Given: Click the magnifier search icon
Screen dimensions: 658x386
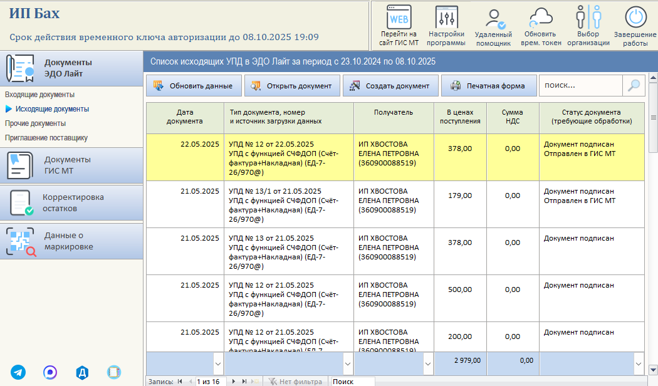Looking at the screenshot, I should click(634, 86).
